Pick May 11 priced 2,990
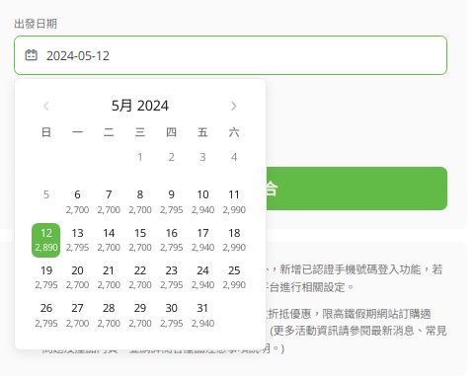This screenshot has height=379, width=475. point(234,201)
